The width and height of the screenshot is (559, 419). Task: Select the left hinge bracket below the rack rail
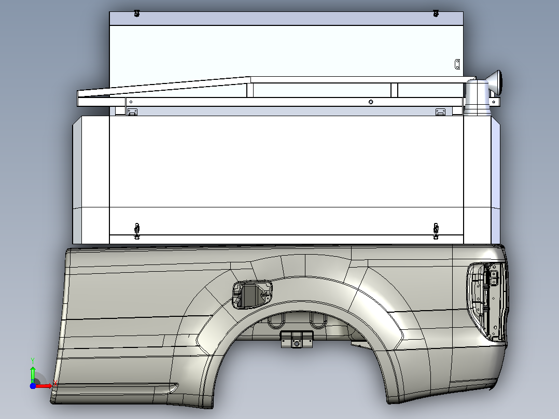point(132,112)
